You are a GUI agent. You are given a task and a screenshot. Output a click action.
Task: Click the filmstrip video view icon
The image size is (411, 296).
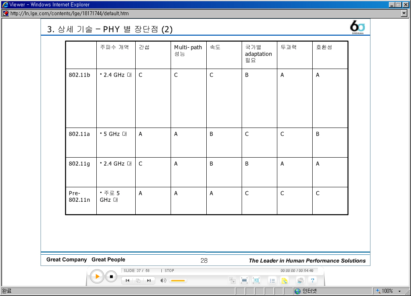pyautogui.click(x=244, y=281)
